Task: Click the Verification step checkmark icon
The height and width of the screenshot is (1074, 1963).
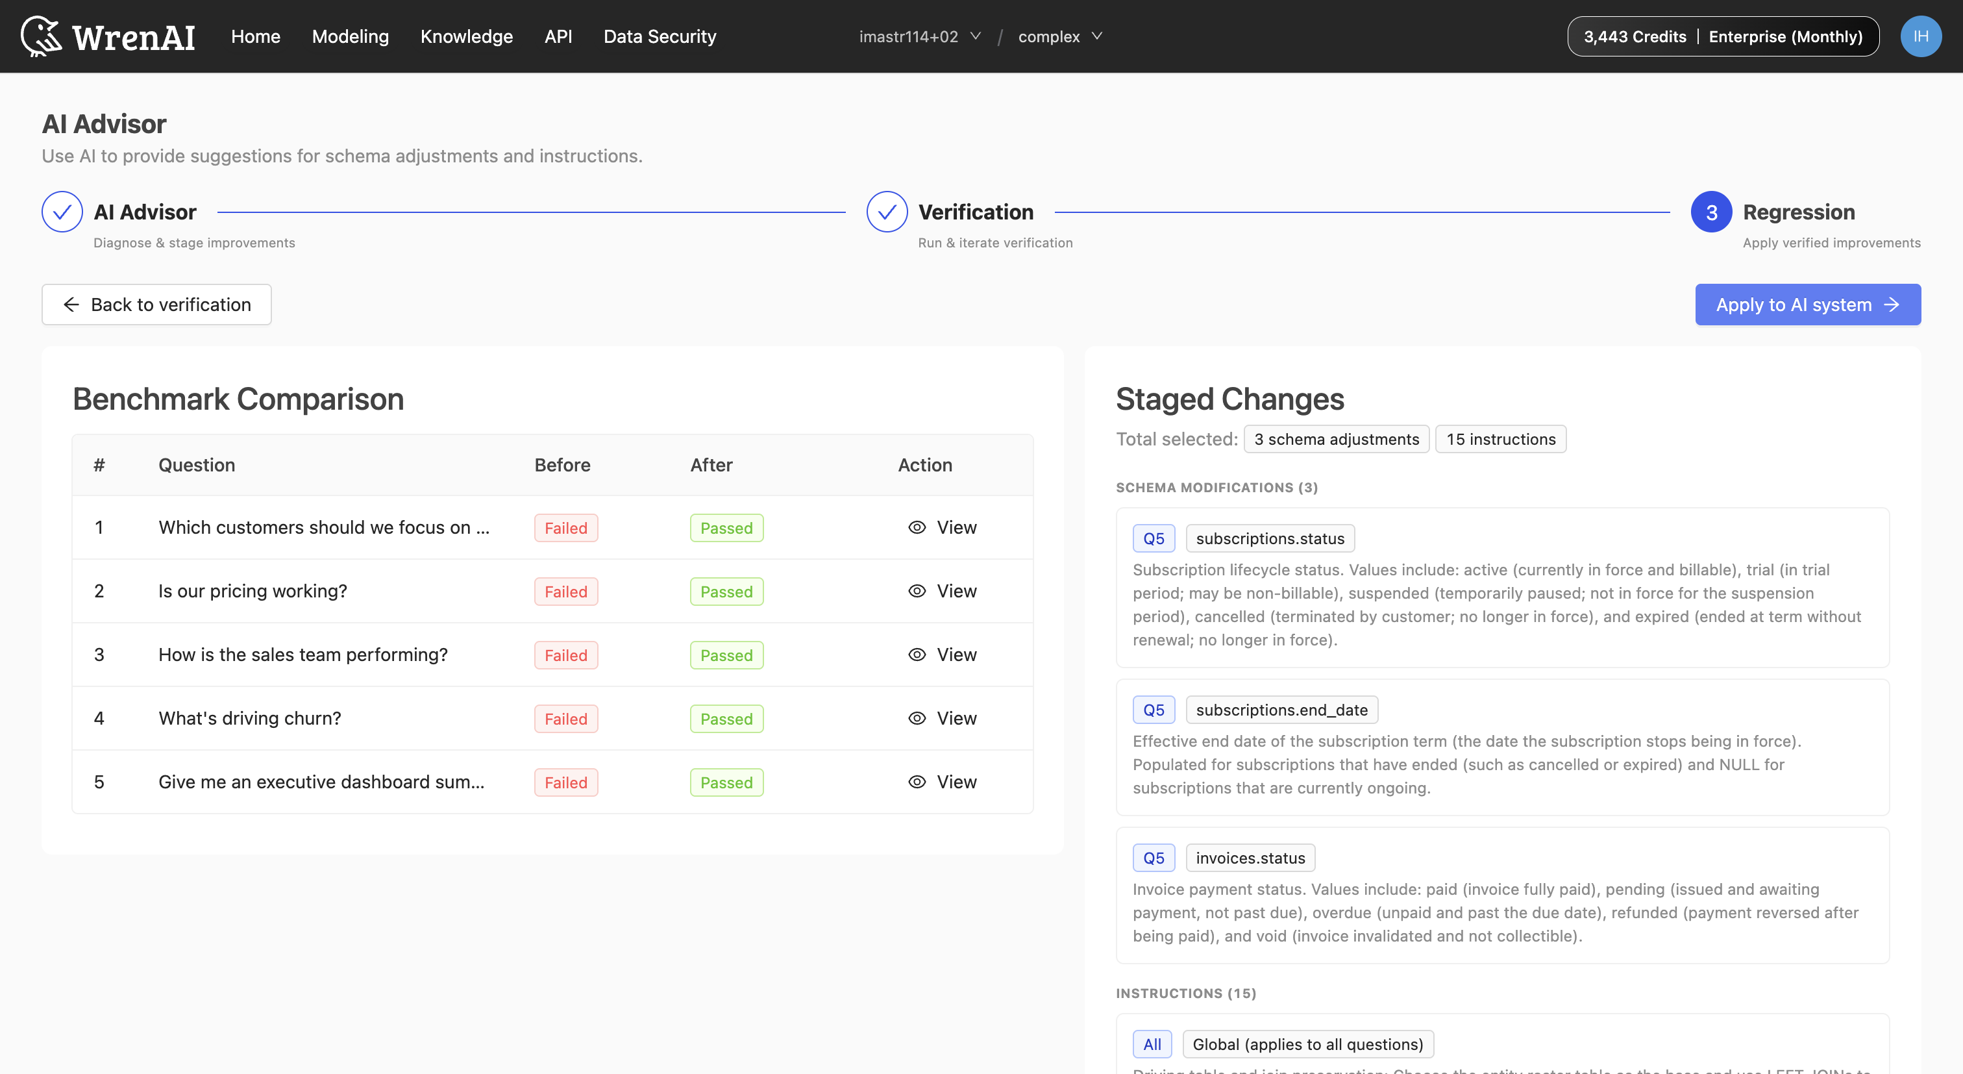Action: point(887,212)
